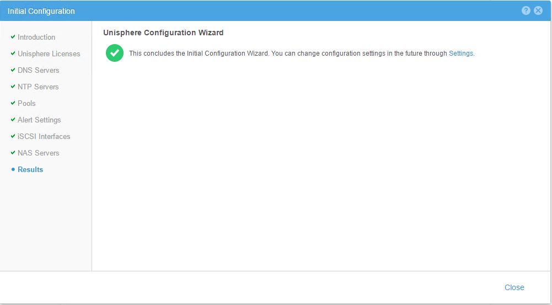
Task: Select the Pools step label
Action: 26,103
